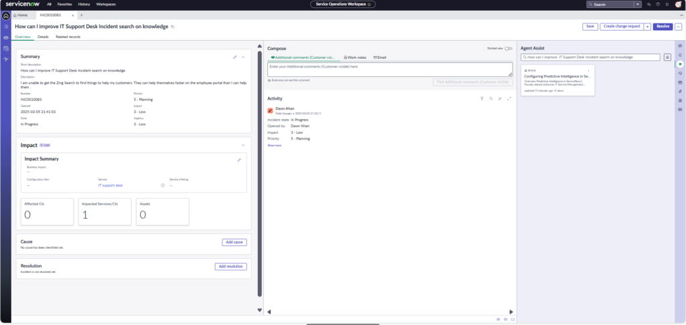Viewport: 686px width, 325px height.
Task: Expand the Activity panel to fullscreen
Action: [x=509, y=98]
